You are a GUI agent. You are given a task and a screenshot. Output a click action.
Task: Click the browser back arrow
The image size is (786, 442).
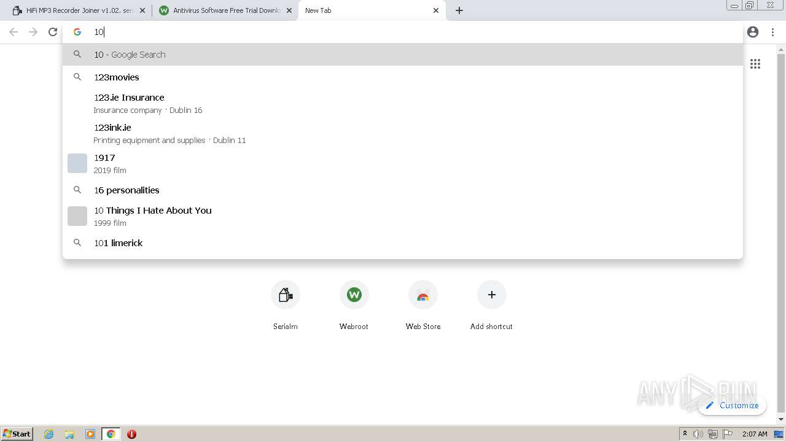(x=14, y=32)
